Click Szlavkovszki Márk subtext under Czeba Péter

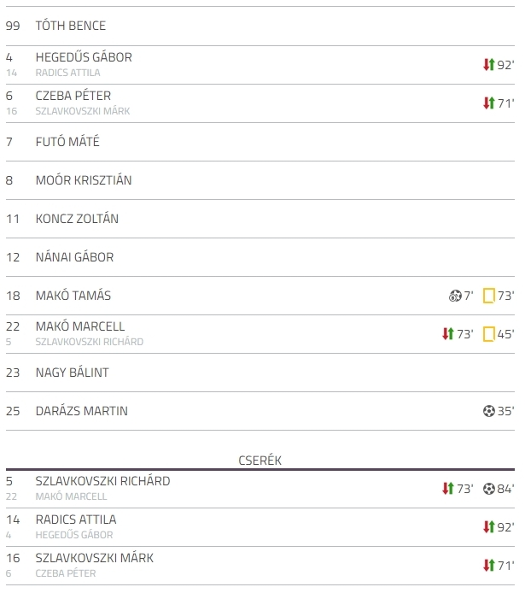[x=83, y=111]
